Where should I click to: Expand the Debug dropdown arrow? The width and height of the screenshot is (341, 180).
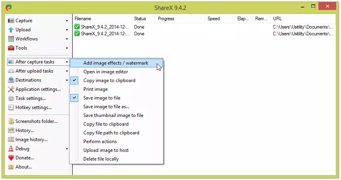click(67, 149)
